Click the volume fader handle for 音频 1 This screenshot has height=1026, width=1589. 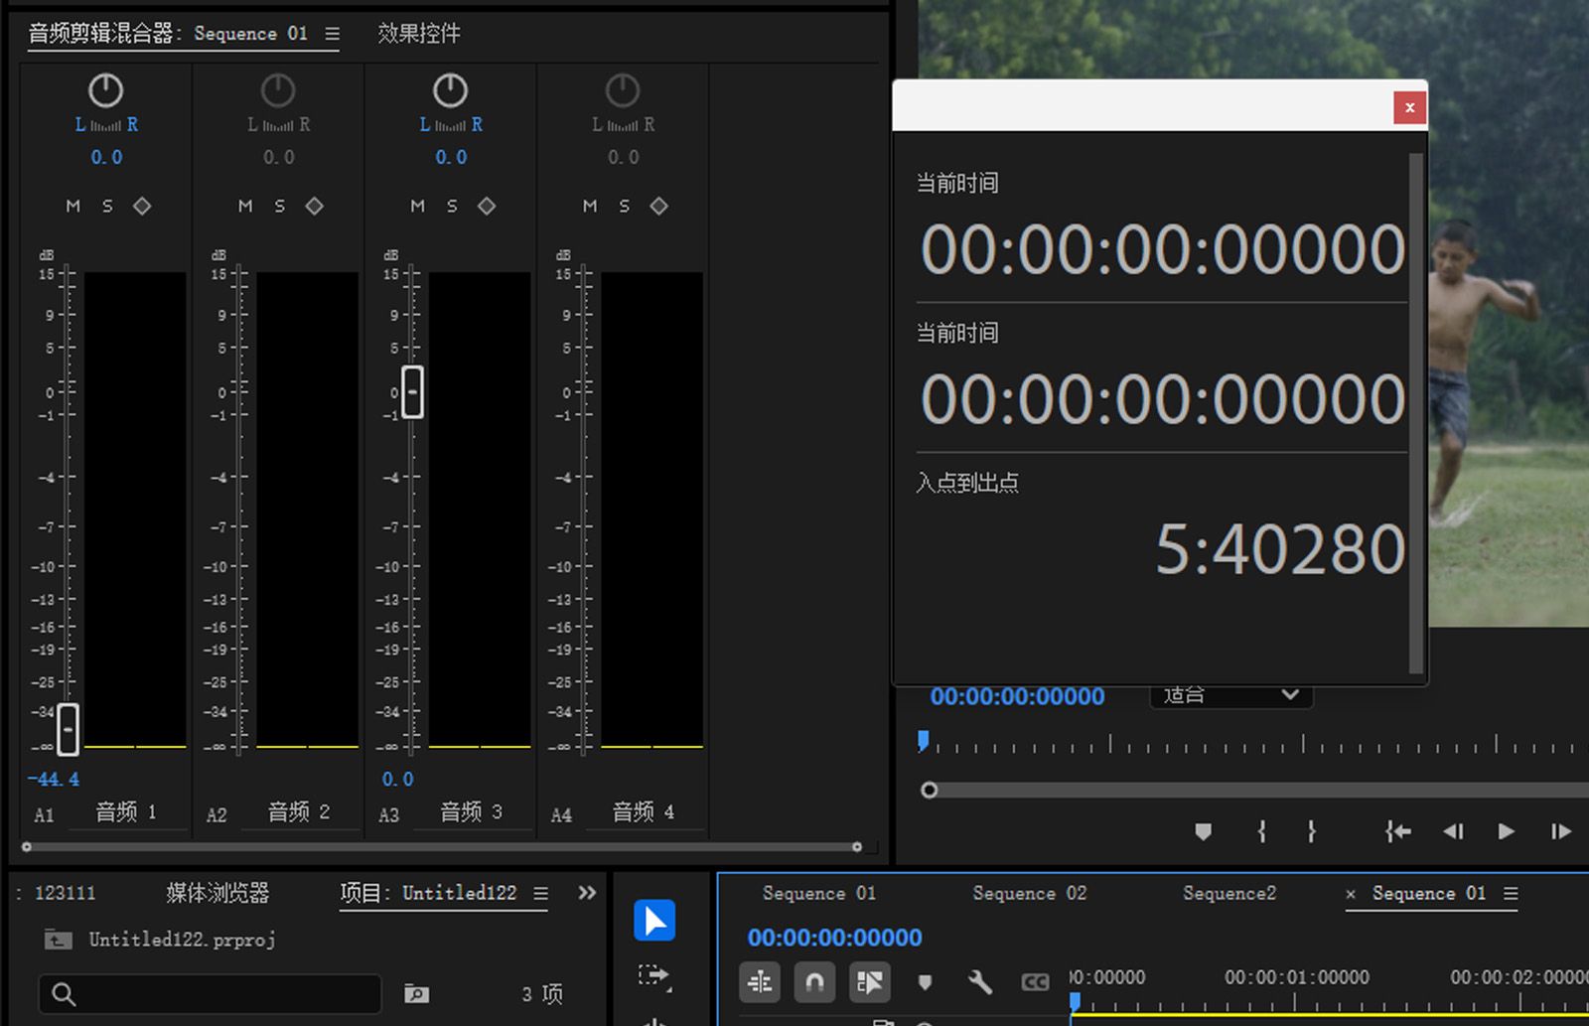tap(68, 729)
